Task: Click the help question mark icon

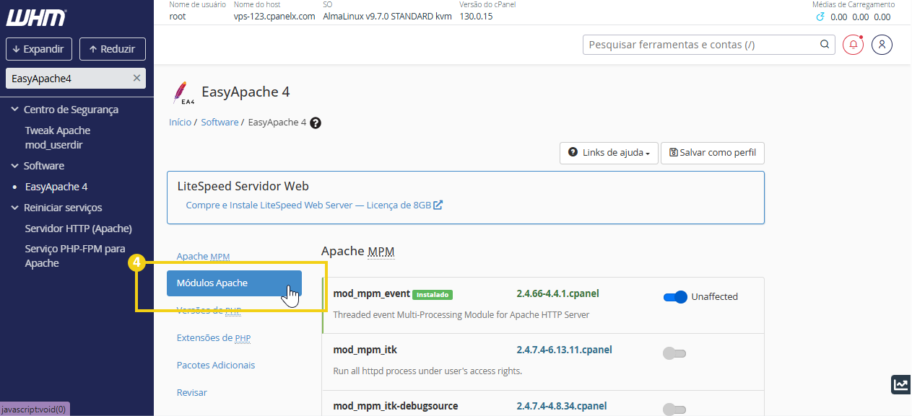Action: pyautogui.click(x=315, y=123)
